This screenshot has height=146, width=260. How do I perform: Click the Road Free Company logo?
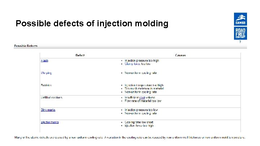240,33
